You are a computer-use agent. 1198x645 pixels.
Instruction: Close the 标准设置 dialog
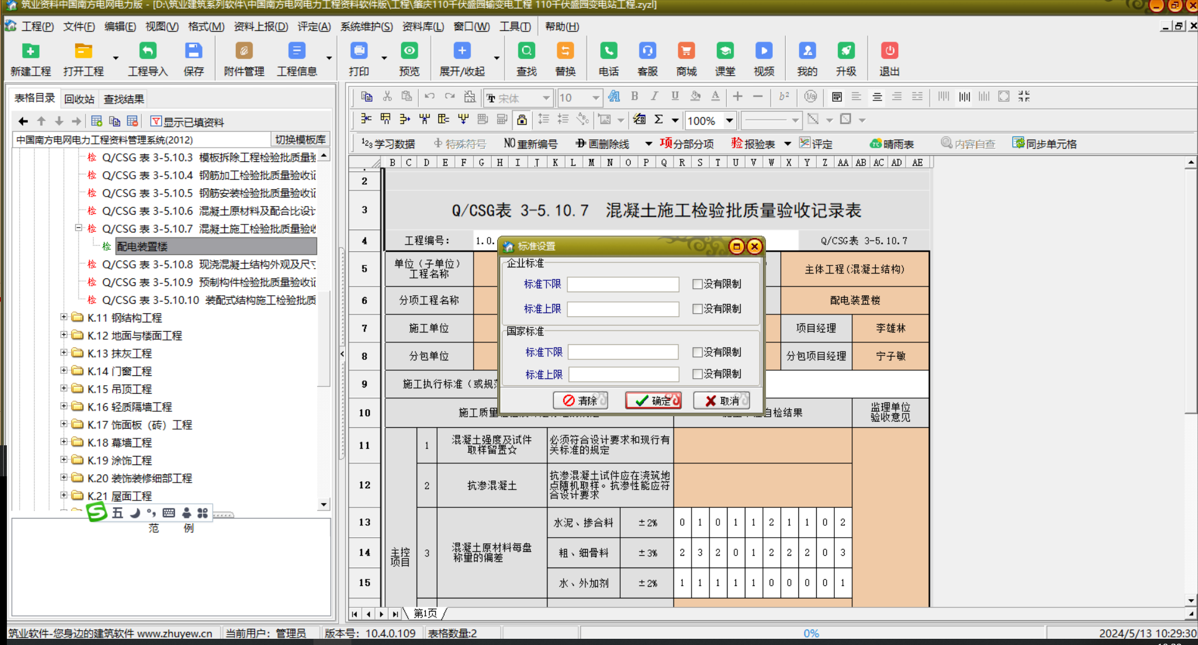click(754, 246)
